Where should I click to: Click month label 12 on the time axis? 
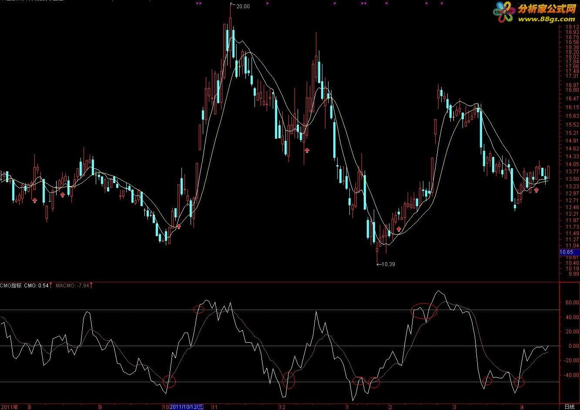pos(282,407)
